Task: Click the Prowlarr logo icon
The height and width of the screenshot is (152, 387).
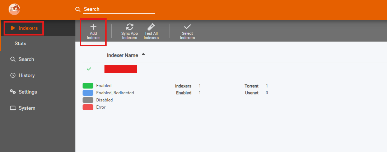Action: point(14,9)
